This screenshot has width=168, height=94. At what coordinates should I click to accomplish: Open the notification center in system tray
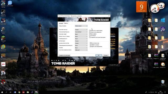[x=165, y=92]
